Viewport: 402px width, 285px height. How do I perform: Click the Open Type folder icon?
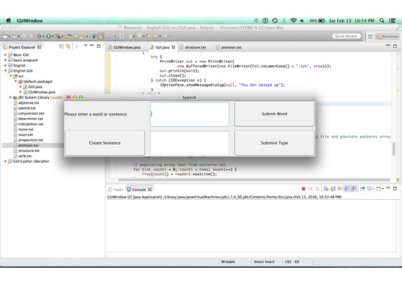click(76, 36)
